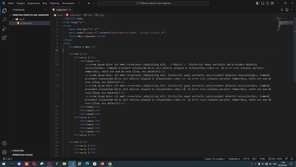The image size is (296, 167).
Task: Open the Выделение menu
Action: [x=34, y=3]
